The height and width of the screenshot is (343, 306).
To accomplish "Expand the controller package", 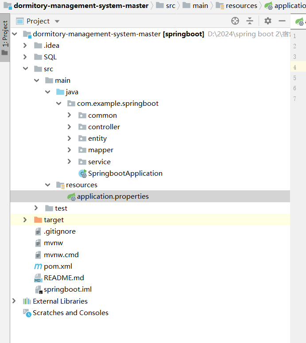I will tap(70, 127).
